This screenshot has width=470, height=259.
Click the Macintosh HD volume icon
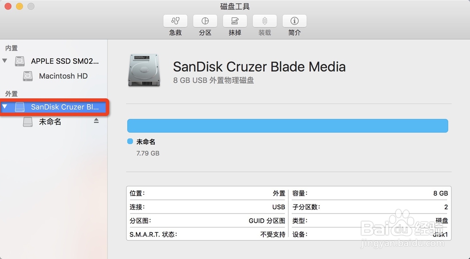point(28,76)
